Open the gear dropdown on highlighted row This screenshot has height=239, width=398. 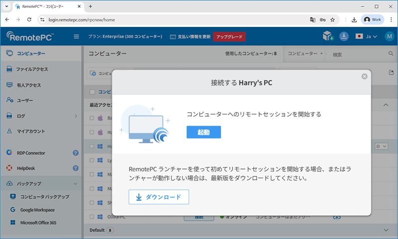pyautogui.click(x=382, y=146)
